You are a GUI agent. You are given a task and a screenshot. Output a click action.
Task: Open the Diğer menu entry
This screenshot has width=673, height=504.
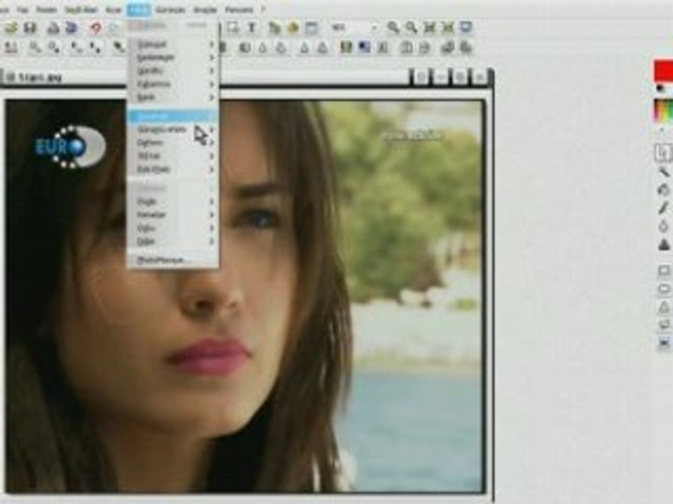173,241
